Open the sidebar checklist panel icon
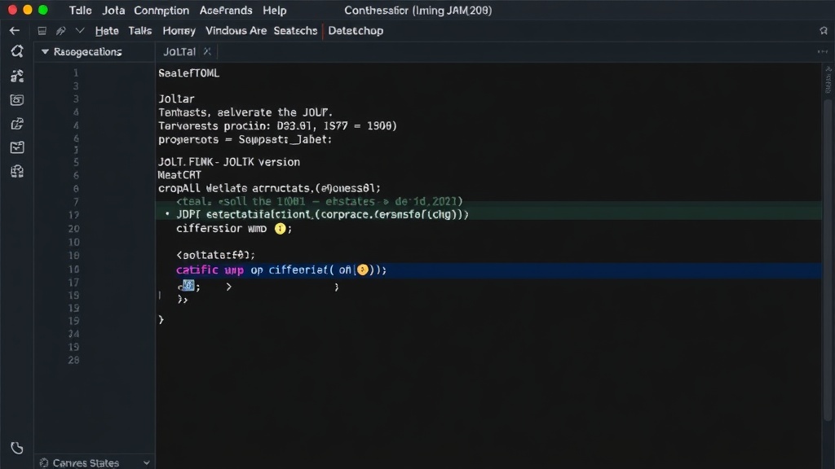This screenshot has width=835, height=469. coord(17,147)
